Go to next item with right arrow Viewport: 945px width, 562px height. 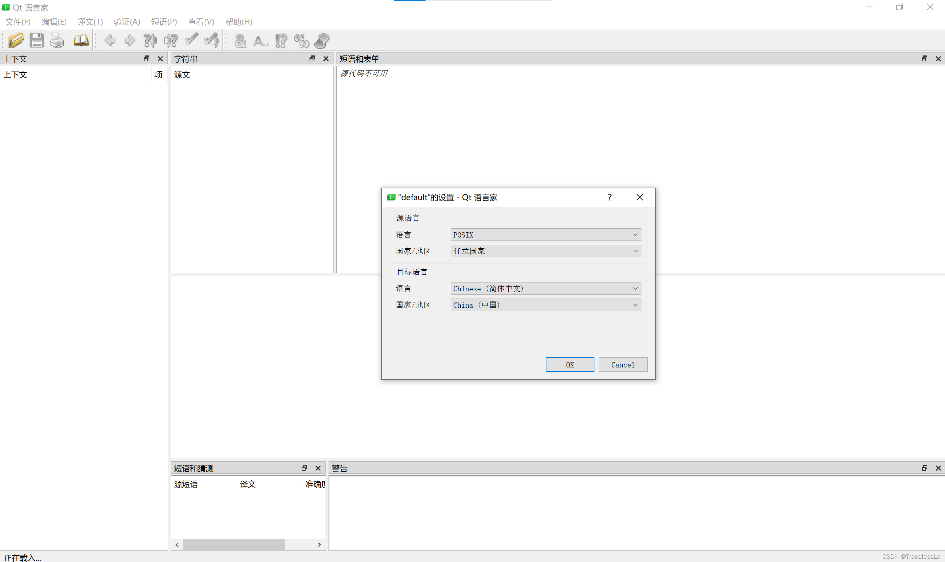[130, 41]
